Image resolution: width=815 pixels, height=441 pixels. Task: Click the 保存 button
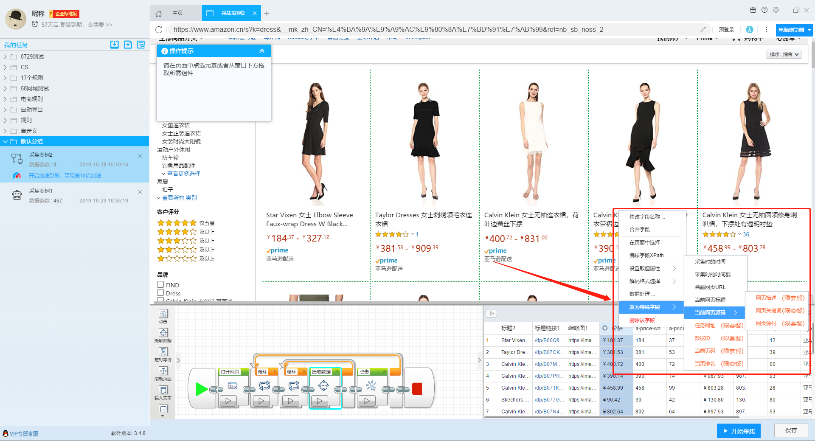[x=791, y=430]
